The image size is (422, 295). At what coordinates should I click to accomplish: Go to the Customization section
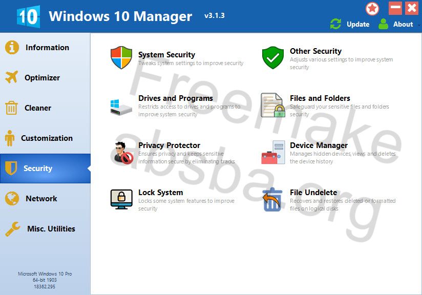[x=47, y=138]
